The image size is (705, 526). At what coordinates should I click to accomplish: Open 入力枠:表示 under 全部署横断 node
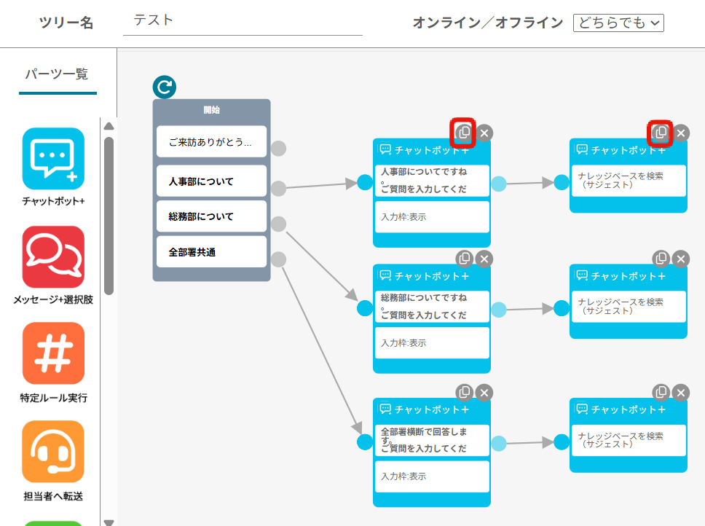[x=432, y=476]
